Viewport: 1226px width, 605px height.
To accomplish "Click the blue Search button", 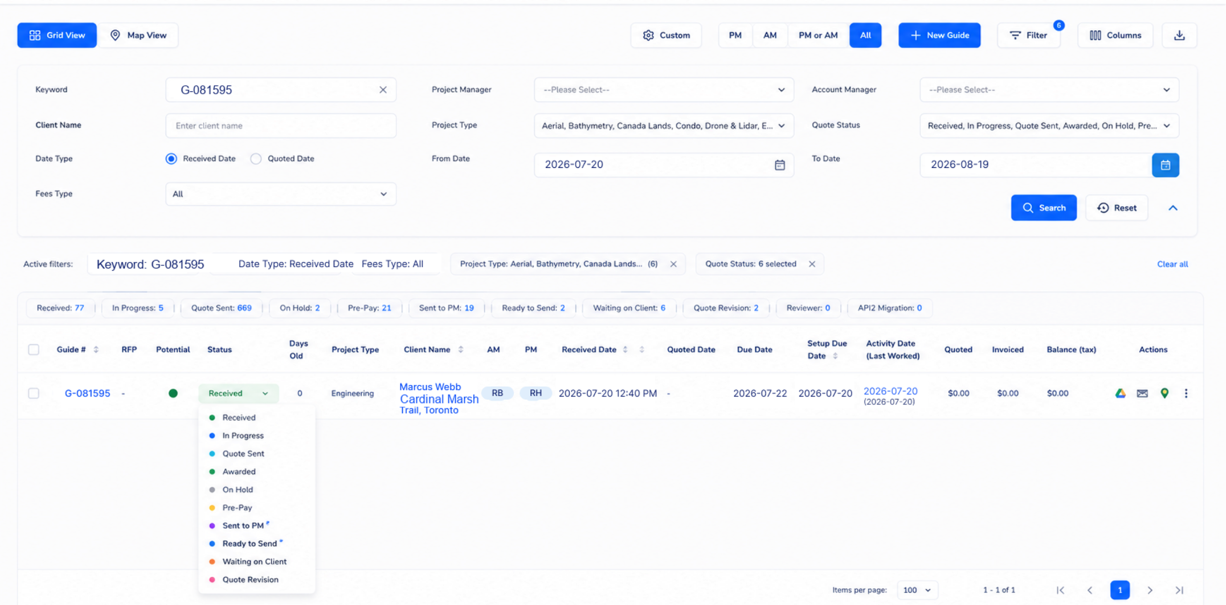I will coord(1044,208).
